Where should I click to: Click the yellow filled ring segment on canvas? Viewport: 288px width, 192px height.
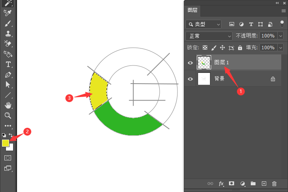click(98, 91)
